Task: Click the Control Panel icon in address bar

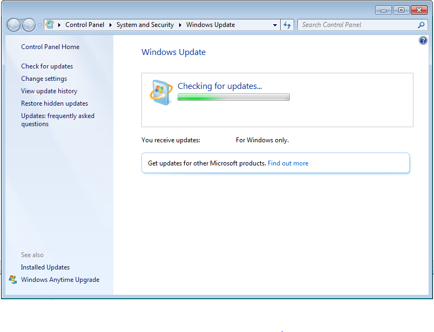Action: [50, 25]
